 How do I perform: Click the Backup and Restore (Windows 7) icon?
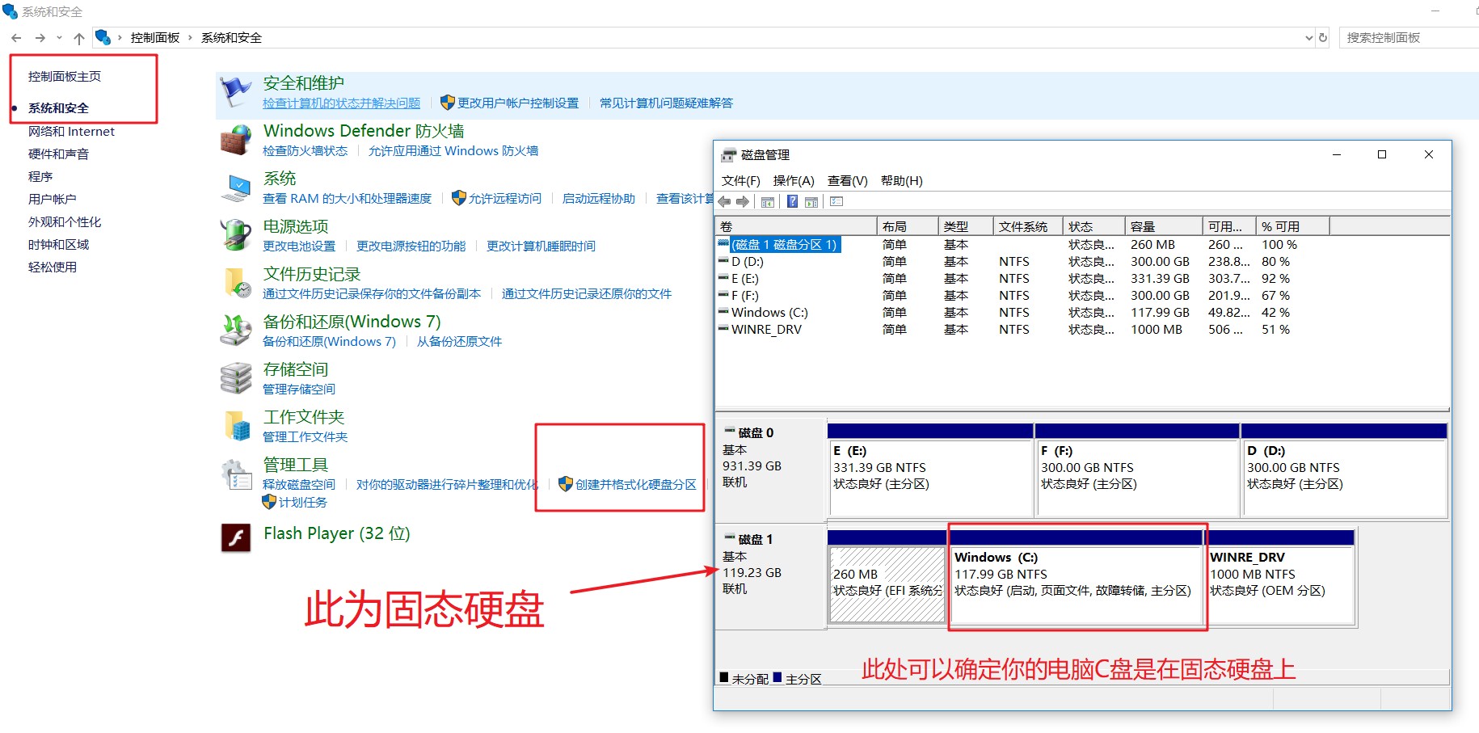(235, 330)
